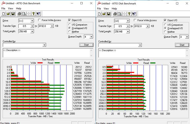Toggle the Direct I/O checkbox in the right window
The width and height of the screenshot is (190, 124).
coord(165,20)
